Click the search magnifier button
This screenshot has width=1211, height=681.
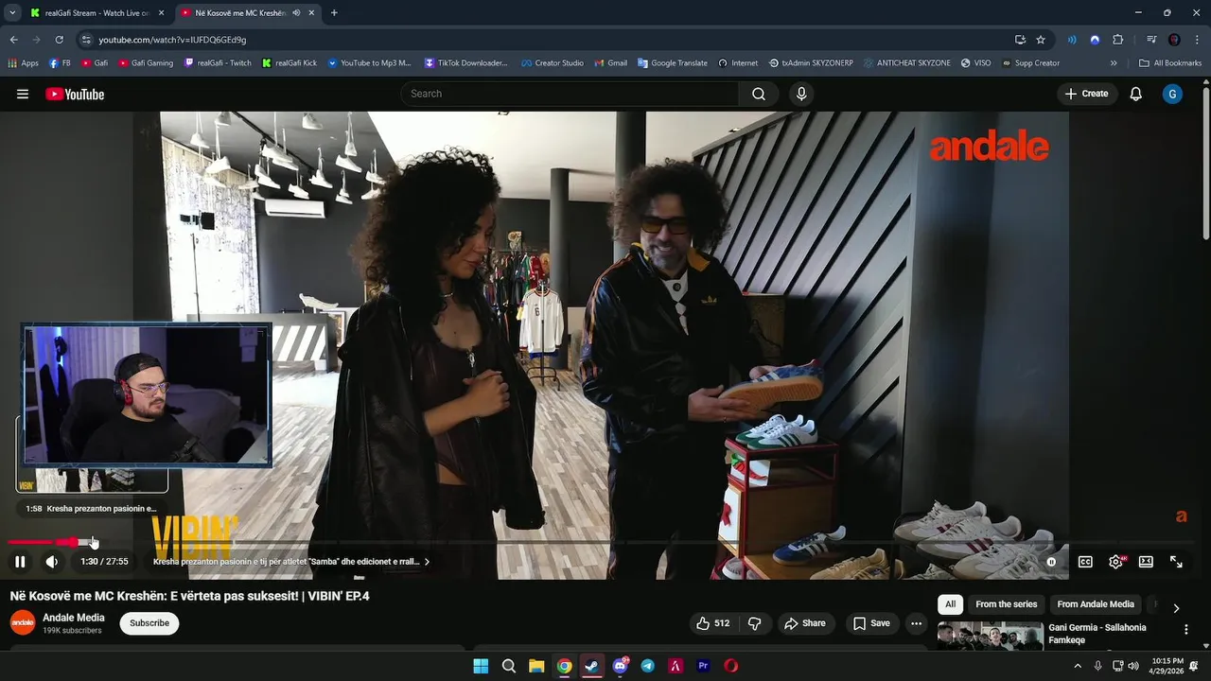[x=759, y=94]
